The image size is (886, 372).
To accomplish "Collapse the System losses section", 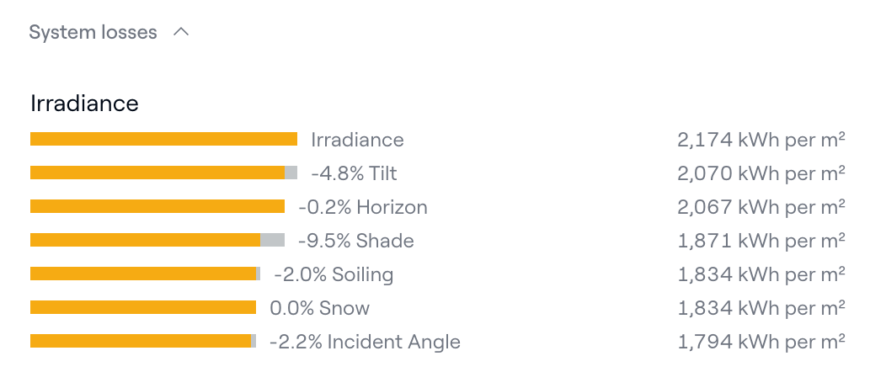I will 180,33.
